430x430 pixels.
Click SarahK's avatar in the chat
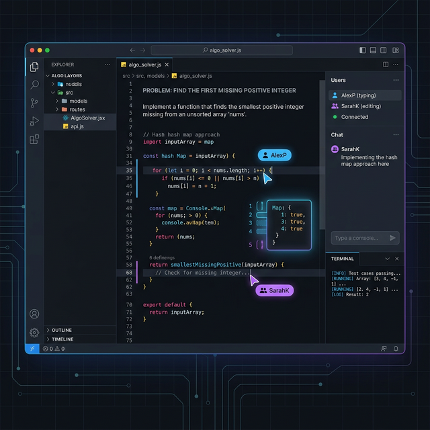(x=335, y=149)
